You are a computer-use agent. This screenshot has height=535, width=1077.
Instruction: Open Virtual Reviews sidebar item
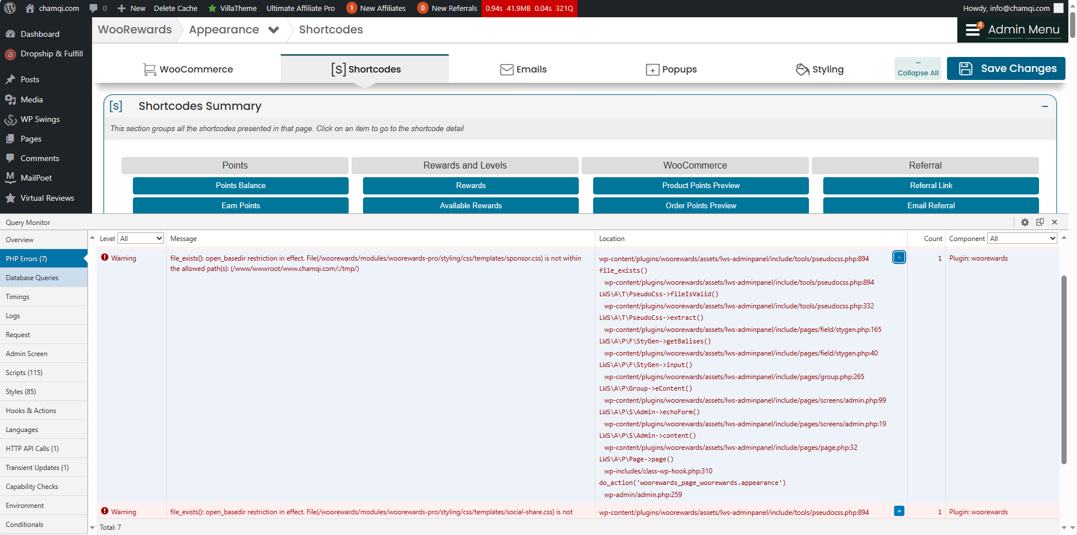click(46, 198)
